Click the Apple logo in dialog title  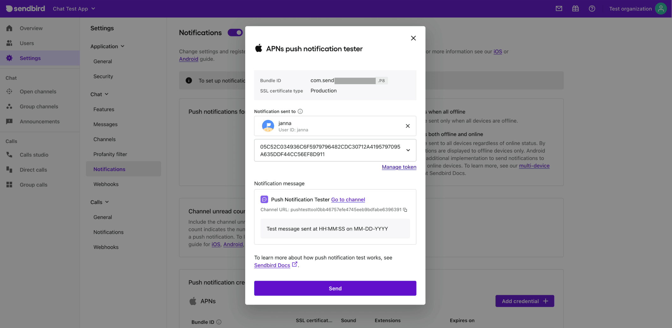[259, 48]
